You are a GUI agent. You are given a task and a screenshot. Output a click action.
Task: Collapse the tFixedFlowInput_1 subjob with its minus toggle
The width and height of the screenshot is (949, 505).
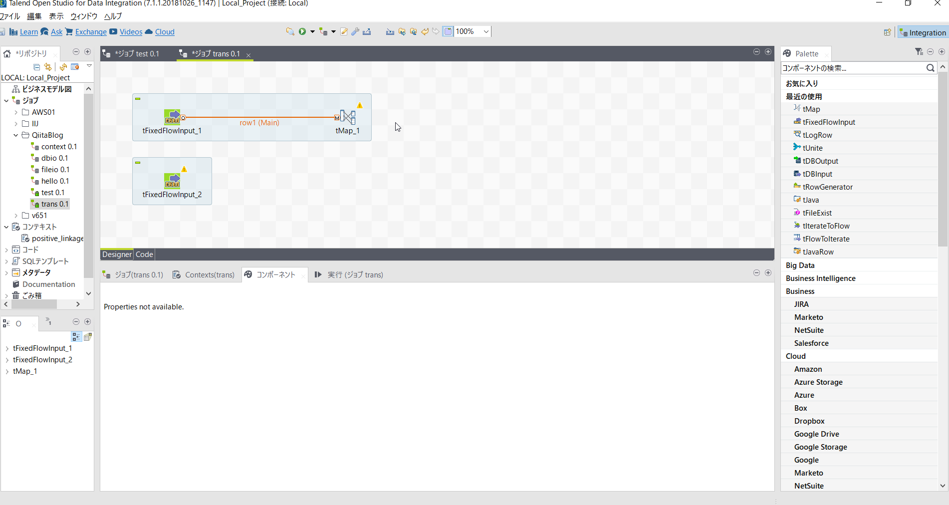(x=138, y=98)
